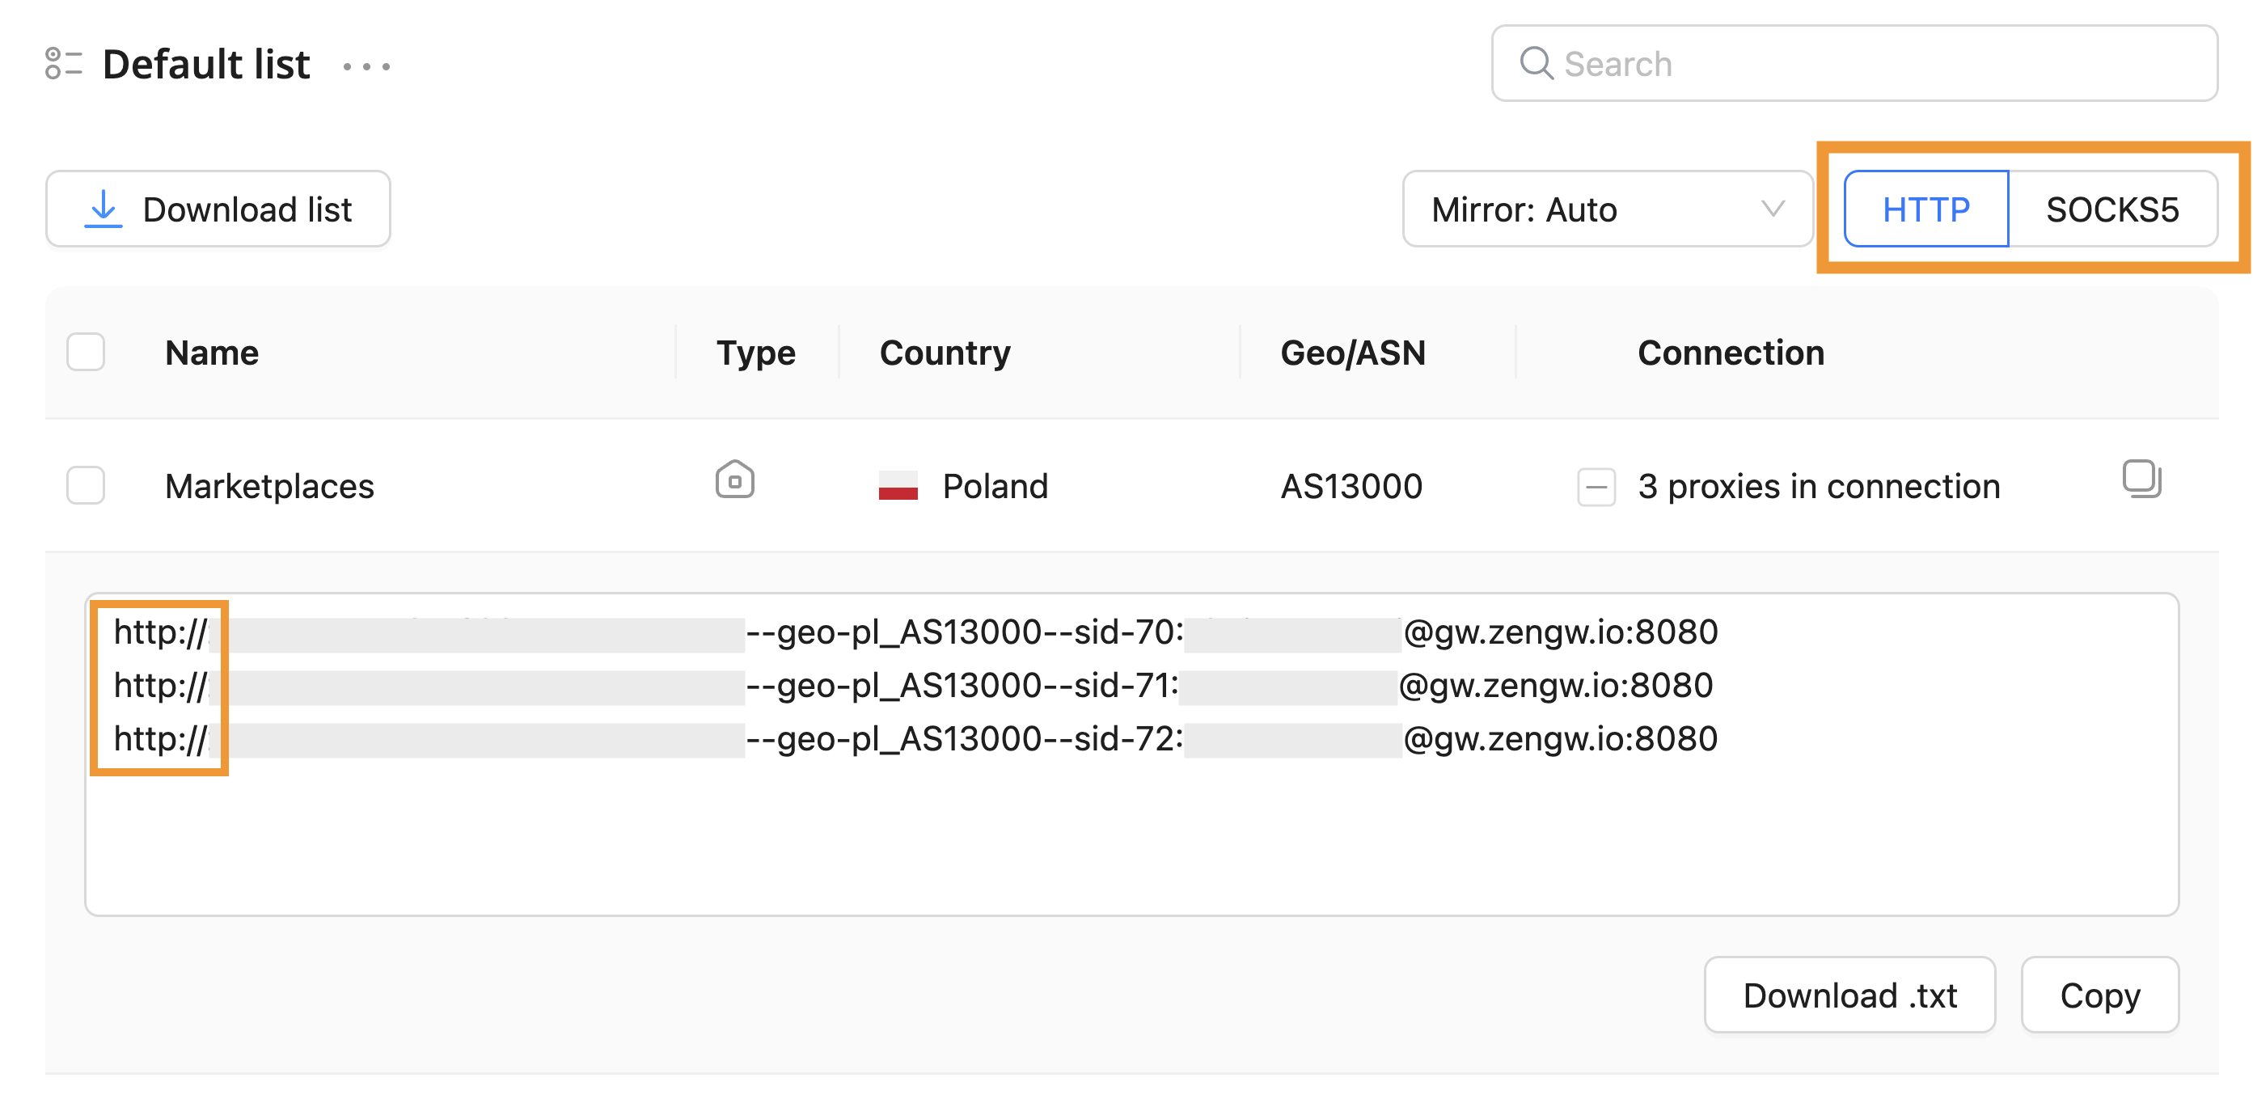This screenshot has width=2253, height=1103.
Task: Open the three-dot menu next to Default list
Action: pyautogui.click(x=366, y=66)
